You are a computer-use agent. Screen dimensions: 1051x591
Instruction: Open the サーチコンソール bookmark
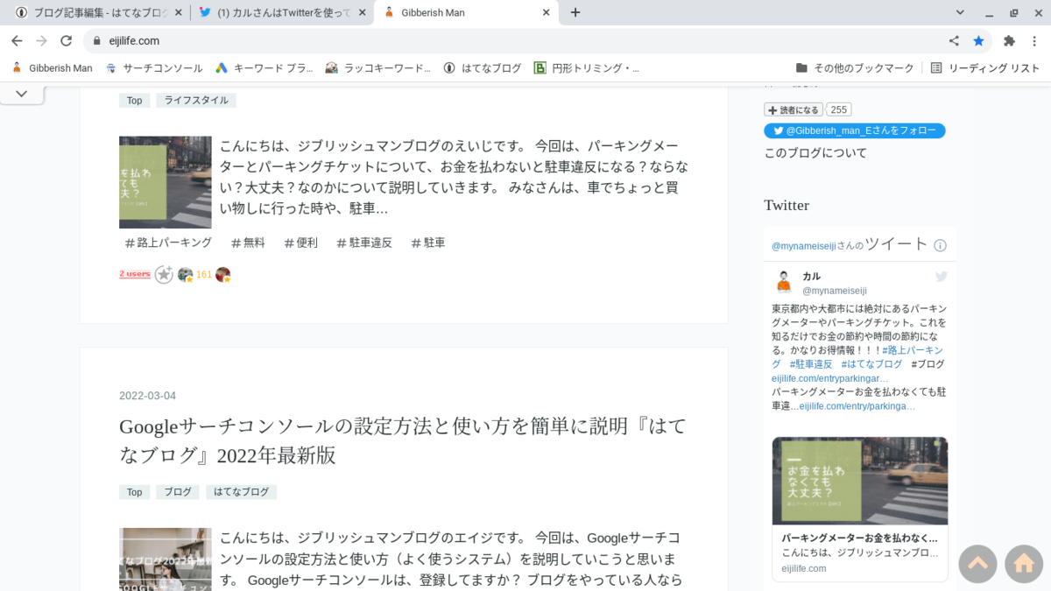tap(154, 67)
